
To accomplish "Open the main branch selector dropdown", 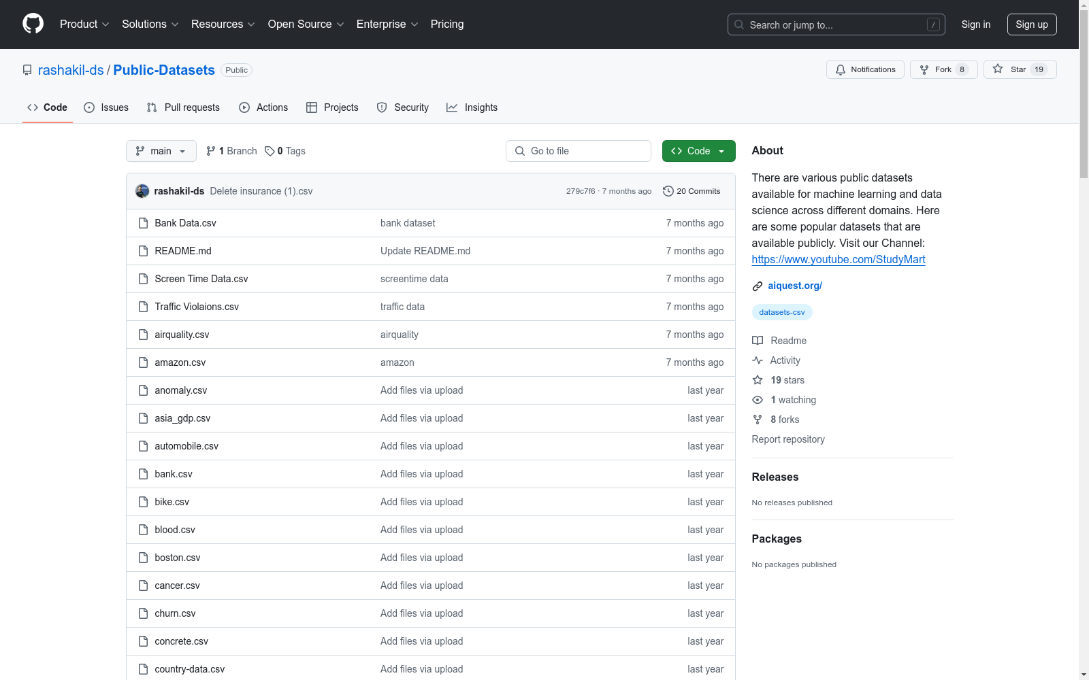I will [161, 151].
